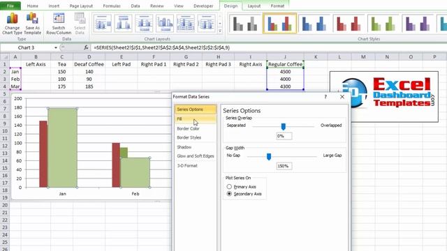Screen dimensions: 447x251
Task: Open the Name Box dropdown arrow
Action: (x=56, y=48)
